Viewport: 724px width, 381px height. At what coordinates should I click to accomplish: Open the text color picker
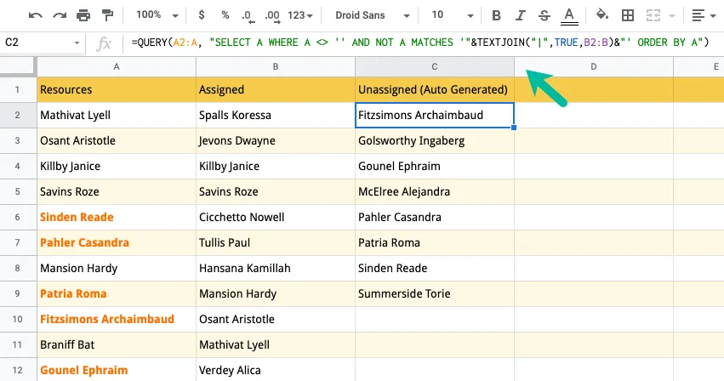point(569,16)
